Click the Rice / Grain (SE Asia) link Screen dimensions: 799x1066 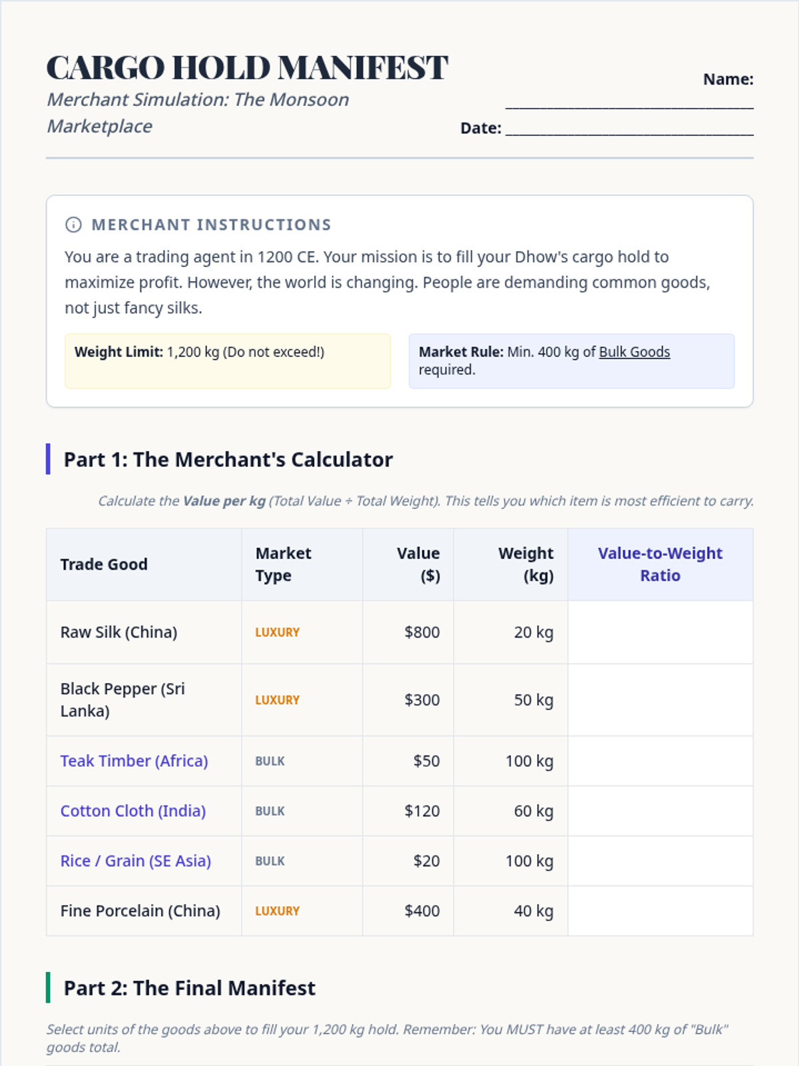point(135,861)
